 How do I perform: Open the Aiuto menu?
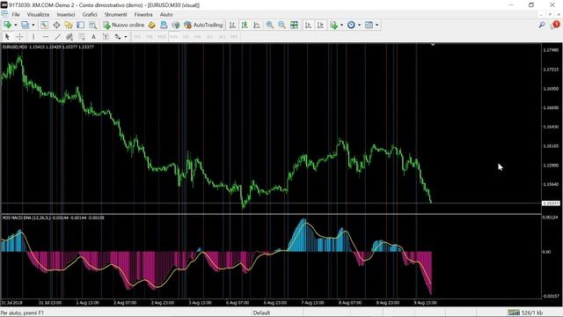(x=166, y=14)
